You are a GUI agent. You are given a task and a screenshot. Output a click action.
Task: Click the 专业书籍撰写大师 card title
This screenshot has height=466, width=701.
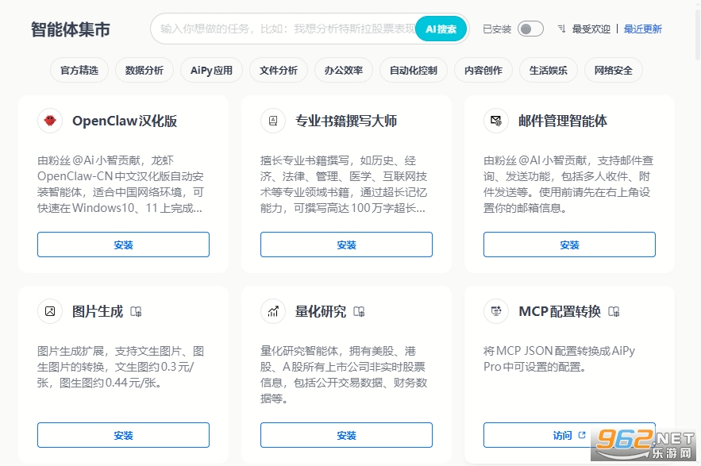coord(346,121)
